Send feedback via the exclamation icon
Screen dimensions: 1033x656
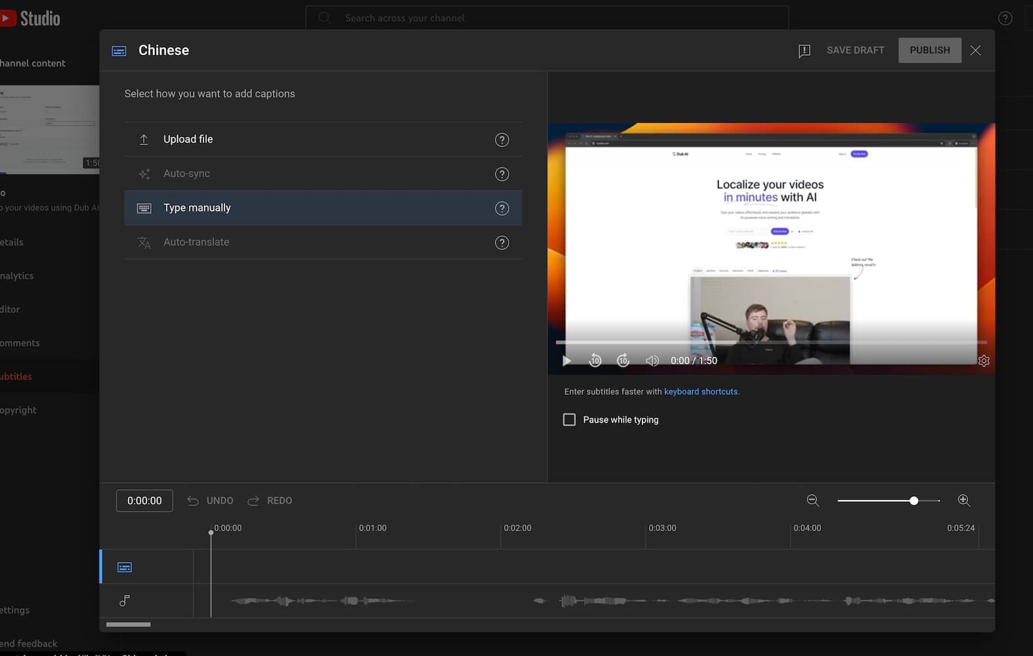[804, 51]
